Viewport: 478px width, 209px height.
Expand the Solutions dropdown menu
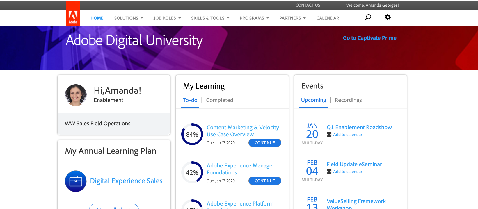[129, 18]
